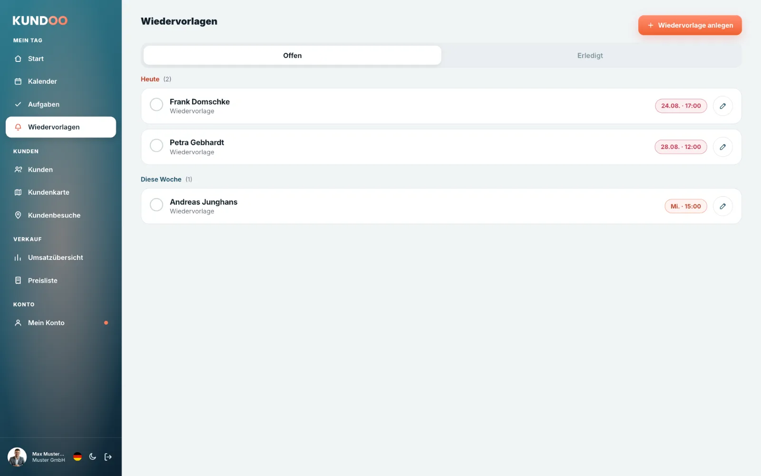Click the Diese Woche section heading
This screenshot has height=476, width=761.
(x=161, y=179)
